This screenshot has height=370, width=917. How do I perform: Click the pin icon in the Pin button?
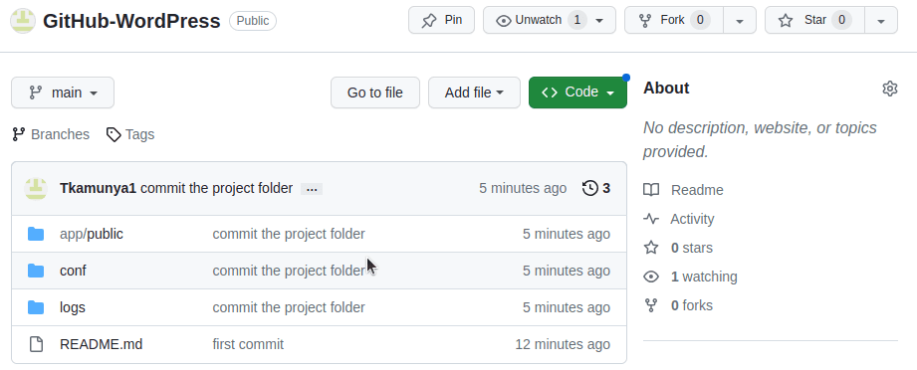click(429, 21)
